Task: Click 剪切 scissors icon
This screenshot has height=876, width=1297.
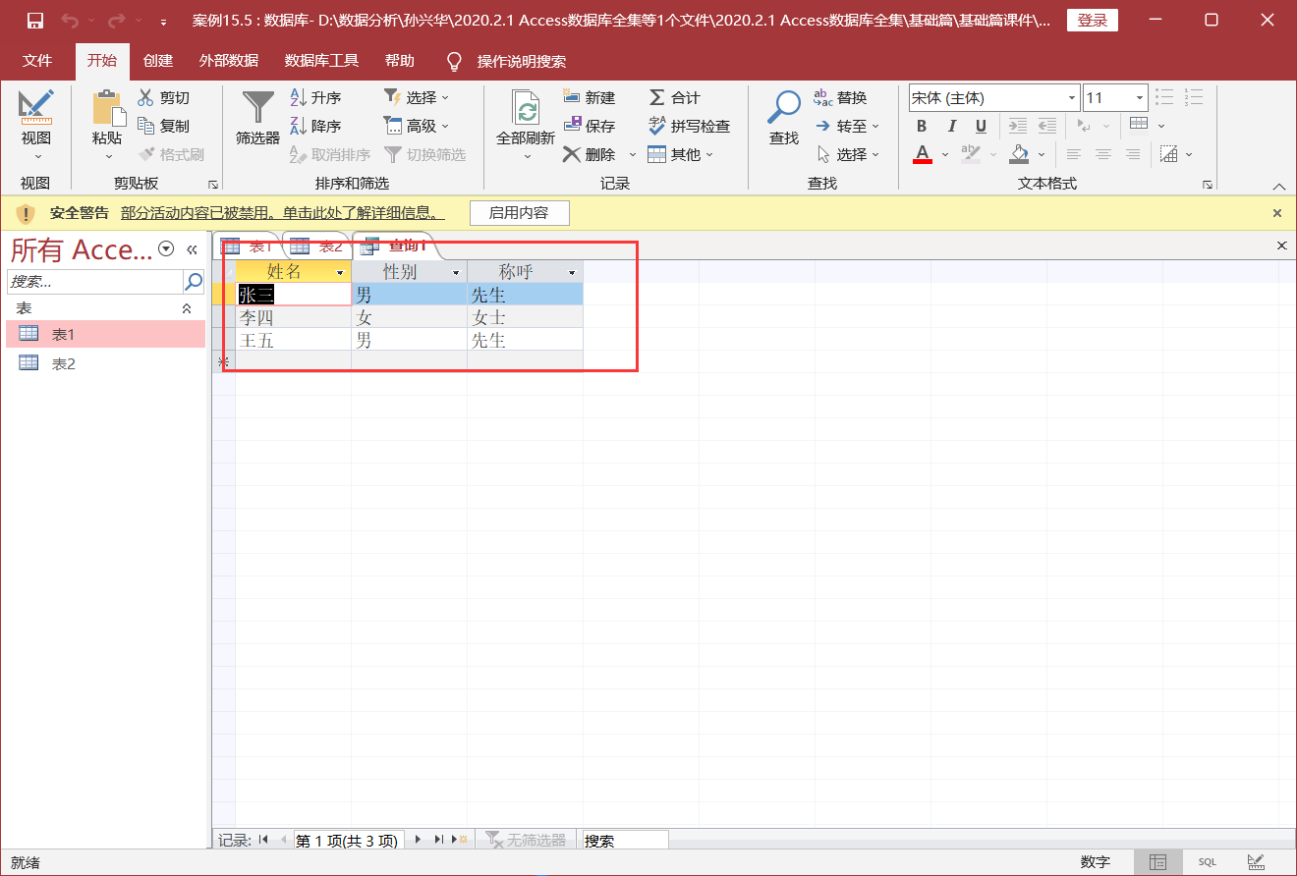Action: tap(145, 97)
